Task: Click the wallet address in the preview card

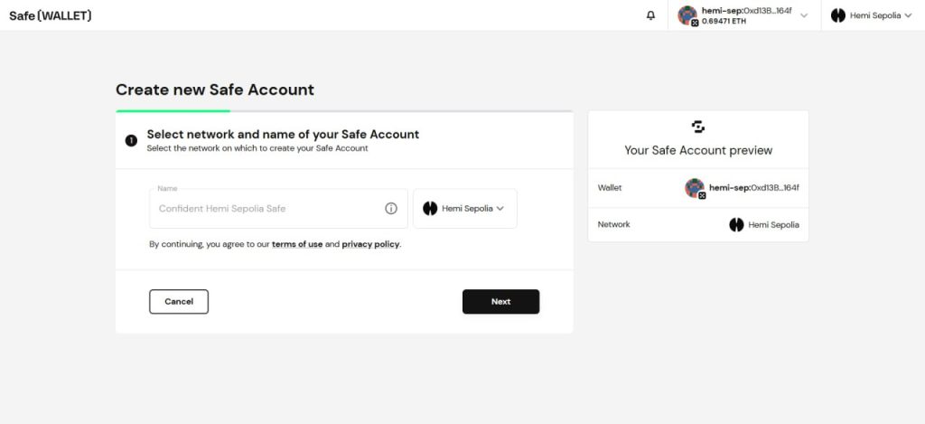Action: click(754, 188)
